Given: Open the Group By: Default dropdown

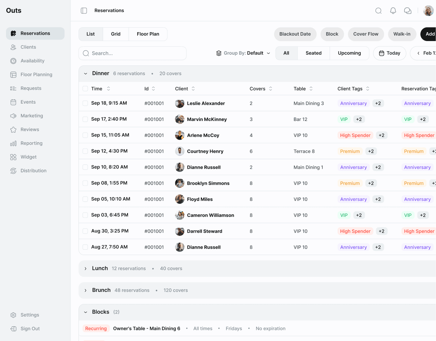Looking at the screenshot, I should [243, 53].
